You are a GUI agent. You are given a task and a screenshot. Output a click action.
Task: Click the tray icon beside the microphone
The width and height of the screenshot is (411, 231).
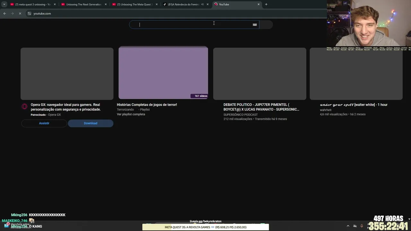(x=355, y=226)
